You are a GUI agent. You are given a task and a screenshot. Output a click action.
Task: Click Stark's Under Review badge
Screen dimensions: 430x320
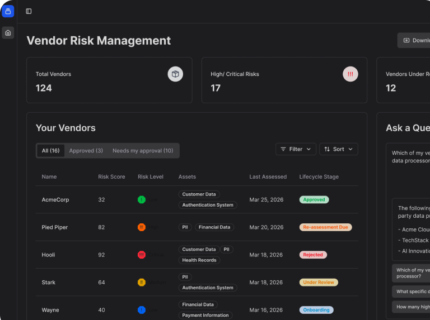coord(319,282)
